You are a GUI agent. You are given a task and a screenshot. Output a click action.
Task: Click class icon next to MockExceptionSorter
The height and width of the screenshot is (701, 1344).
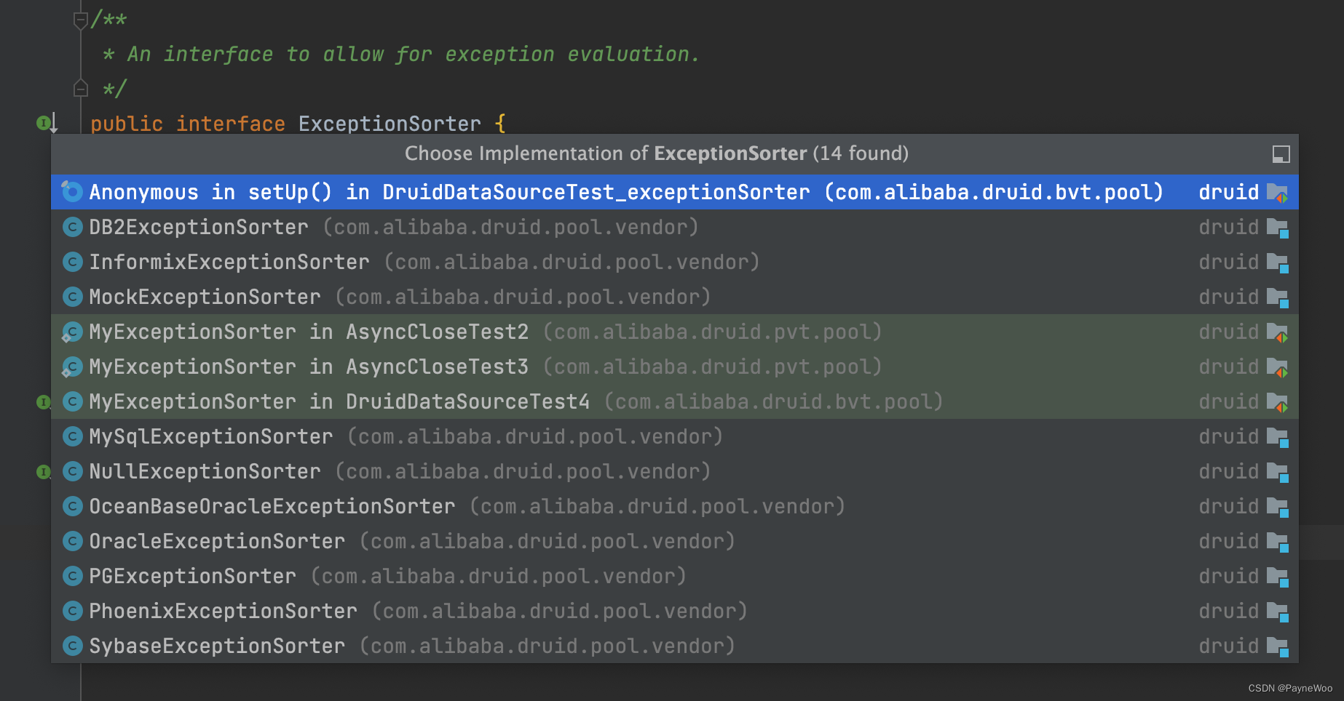point(72,297)
